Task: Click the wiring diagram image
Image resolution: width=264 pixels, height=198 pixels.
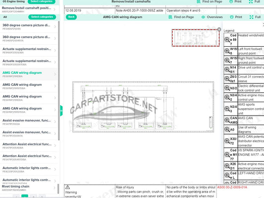Action: 143,107
